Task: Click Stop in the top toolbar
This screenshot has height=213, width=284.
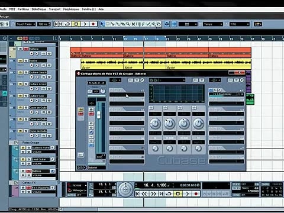Action: pos(76,24)
